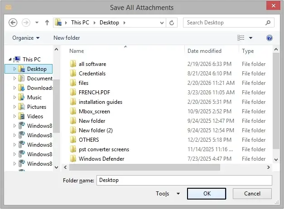Select the Mbox_screen folder icon
This screenshot has width=284, height=209.
[73, 111]
